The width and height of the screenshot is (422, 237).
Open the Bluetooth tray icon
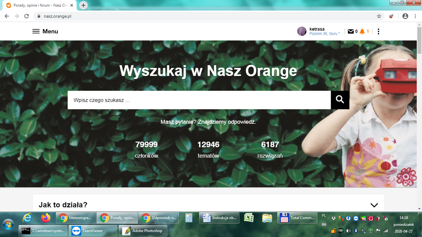[356, 231]
